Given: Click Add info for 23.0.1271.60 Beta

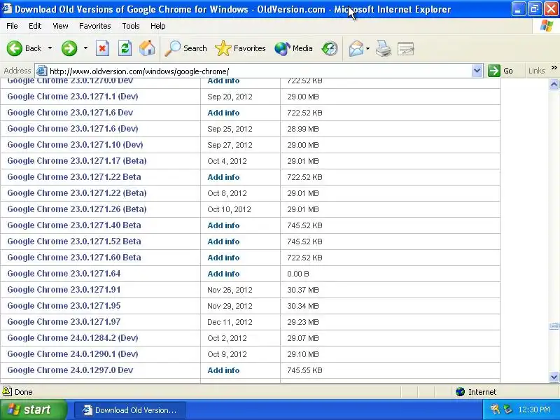Looking at the screenshot, I should 223,258.
